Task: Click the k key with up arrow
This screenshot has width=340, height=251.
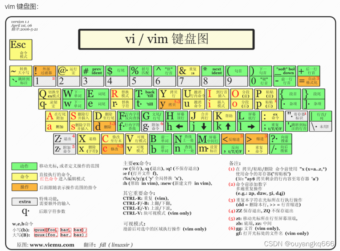Action: tap(225, 126)
